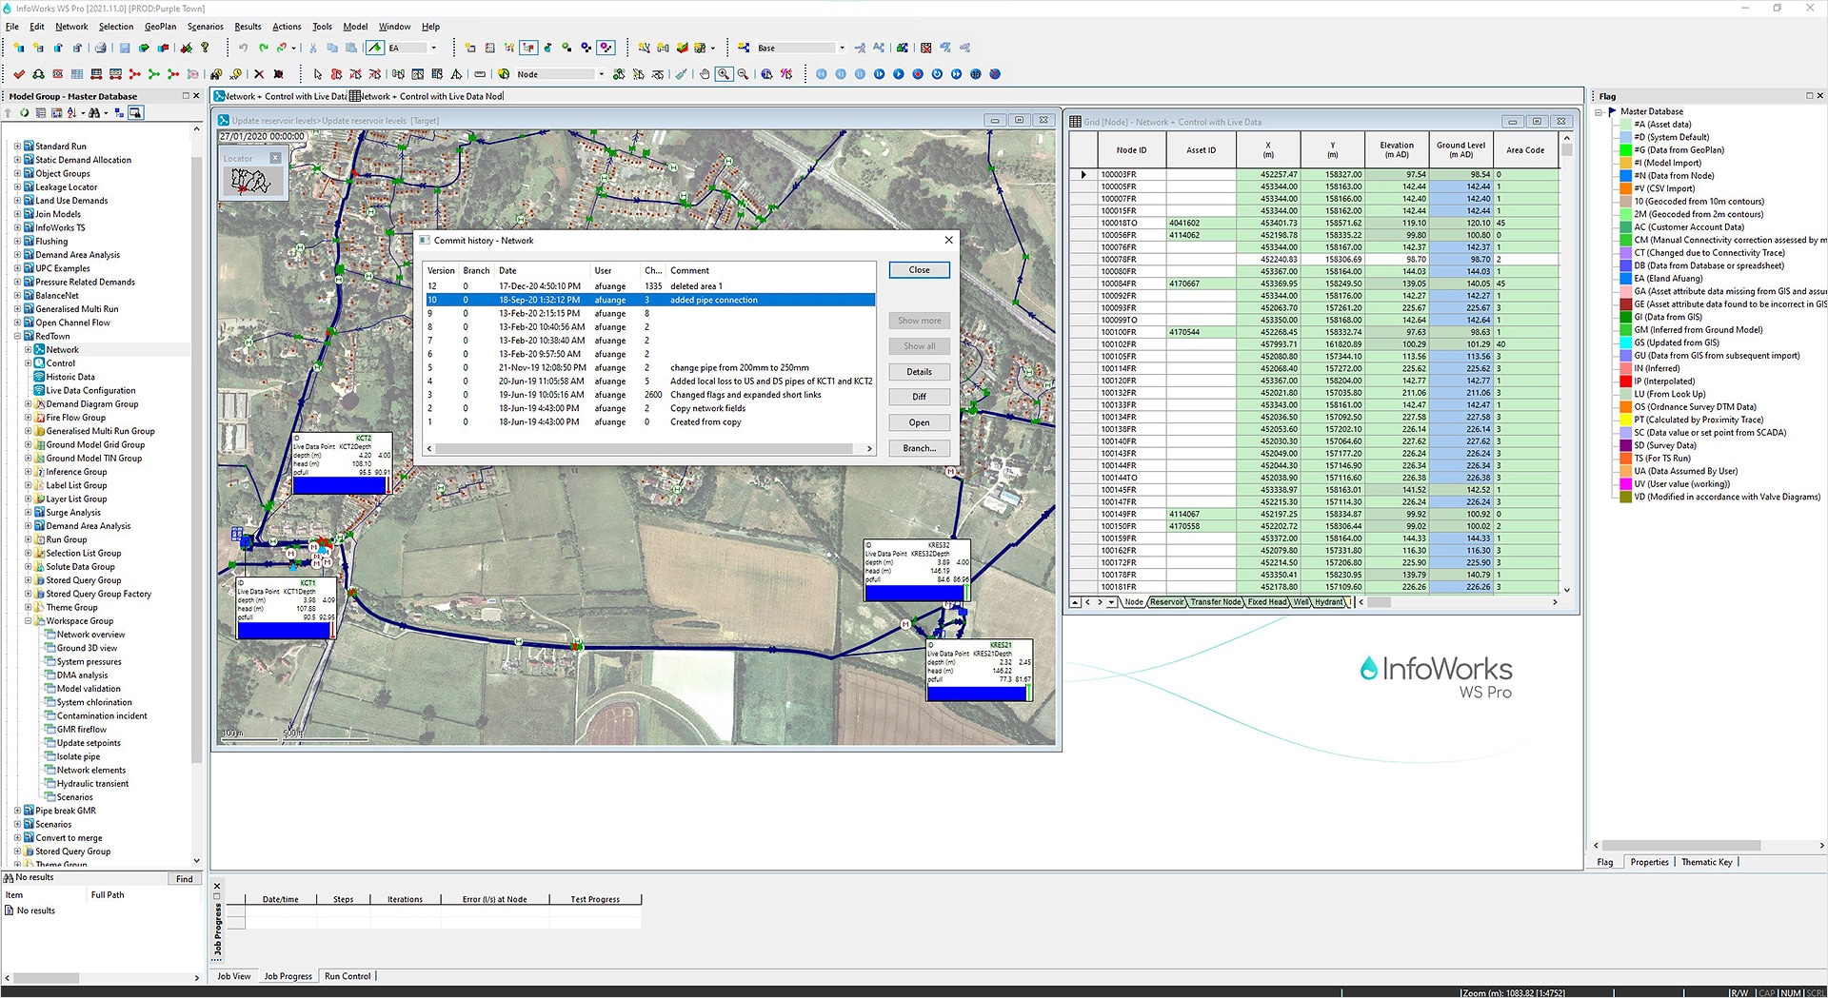Screen dimensions: 1828x998
Task: Click the Diff button in Commit history
Action: [919, 397]
